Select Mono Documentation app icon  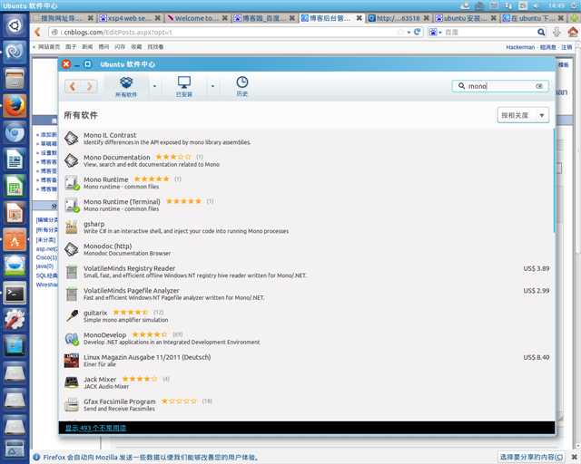pyautogui.click(x=71, y=160)
